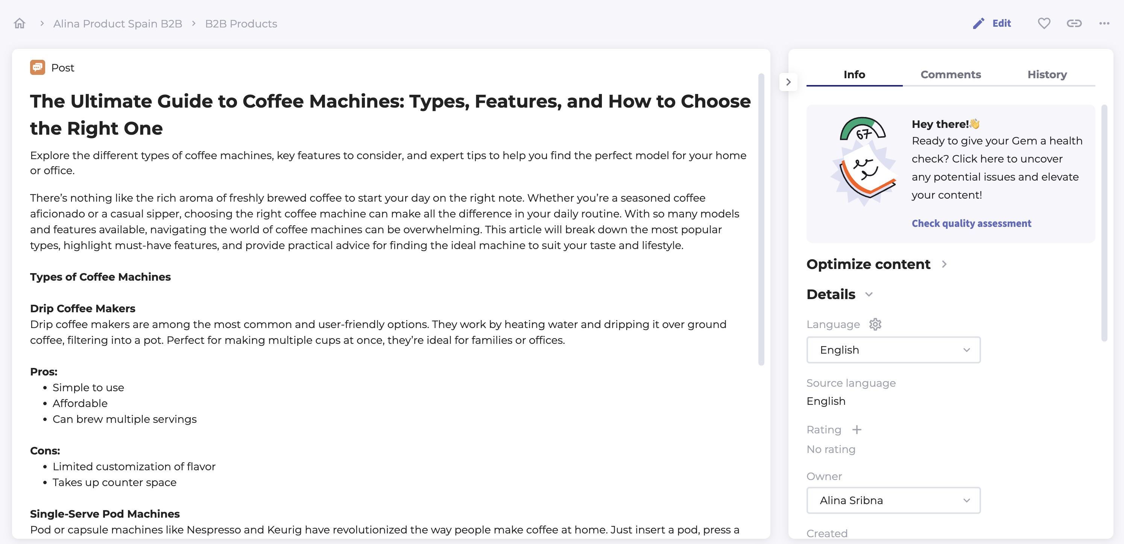Open the English language dropdown
The height and width of the screenshot is (544, 1124).
[x=893, y=350]
